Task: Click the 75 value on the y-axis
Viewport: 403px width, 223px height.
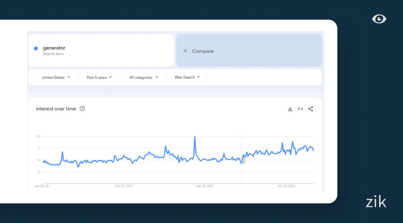Action: pos(38,148)
